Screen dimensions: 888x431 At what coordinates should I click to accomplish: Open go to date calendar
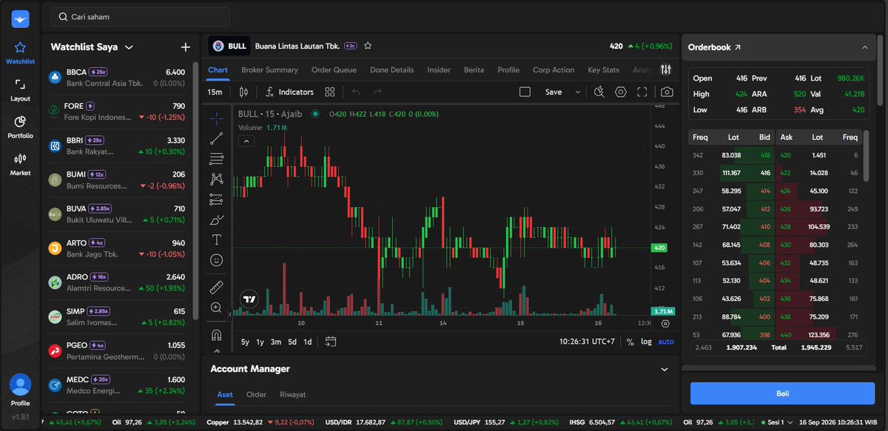tap(330, 342)
